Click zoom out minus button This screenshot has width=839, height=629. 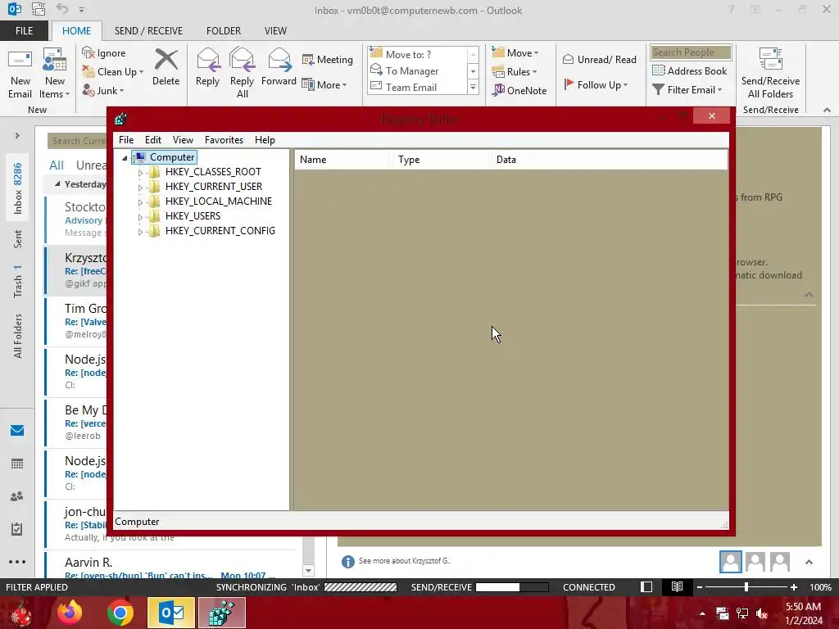click(x=700, y=586)
